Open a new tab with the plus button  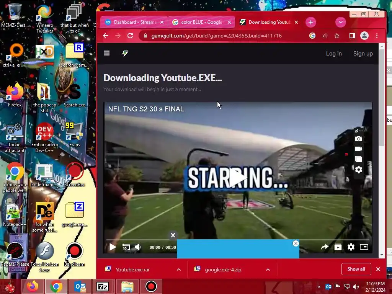click(311, 22)
